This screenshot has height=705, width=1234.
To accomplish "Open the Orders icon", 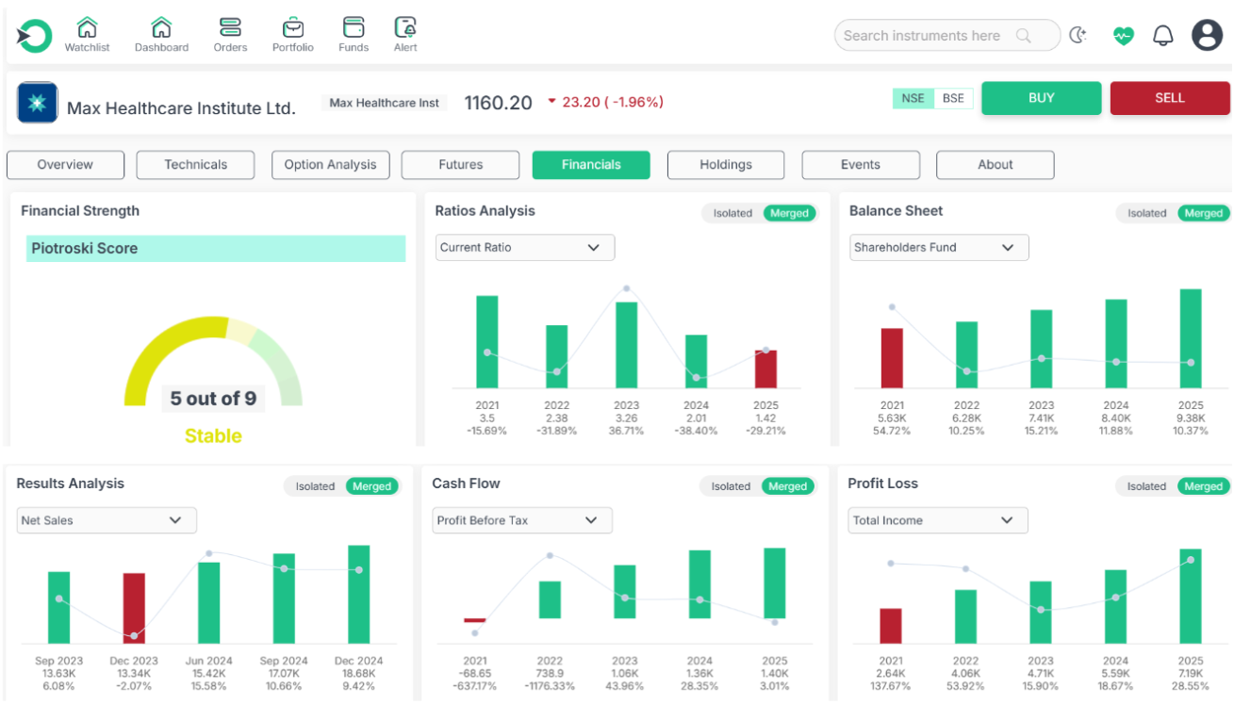I will coord(230,27).
